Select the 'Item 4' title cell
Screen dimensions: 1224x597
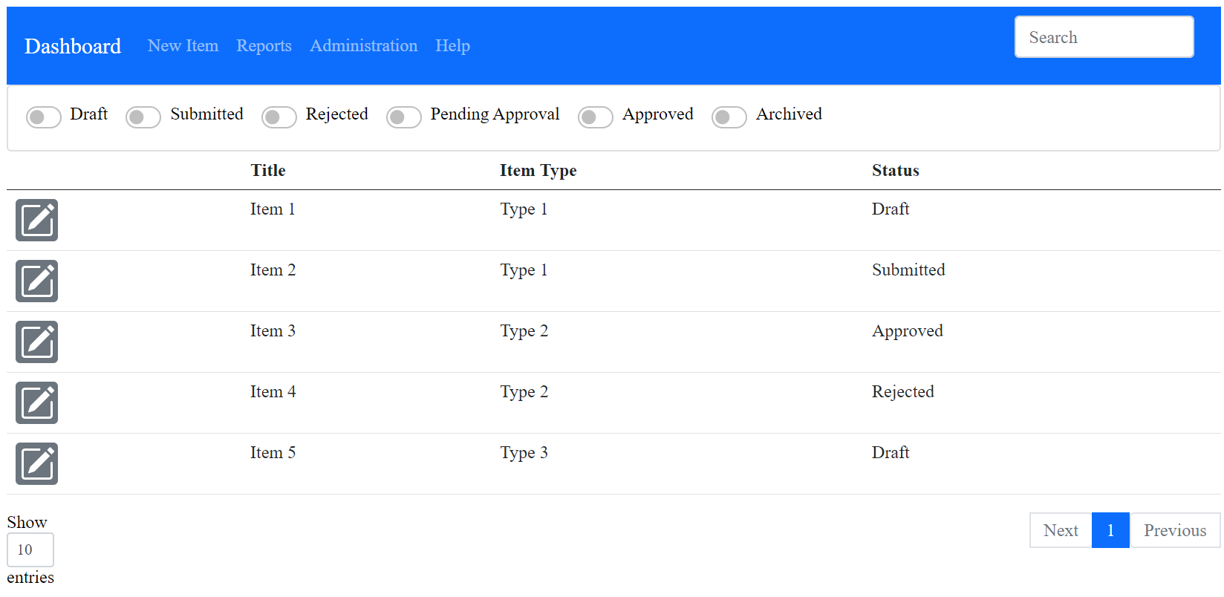pos(273,391)
